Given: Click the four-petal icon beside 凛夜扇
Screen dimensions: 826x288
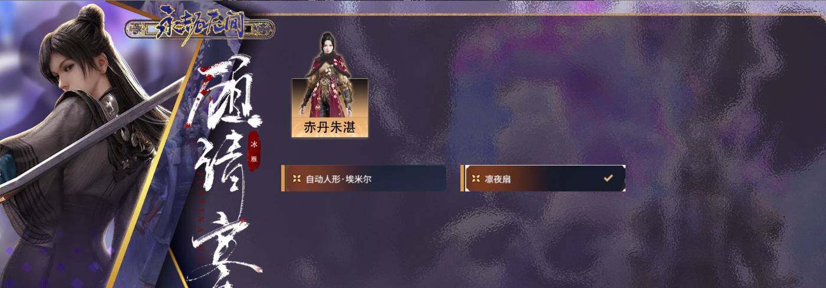Looking at the screenshot, I should [475, 178].
